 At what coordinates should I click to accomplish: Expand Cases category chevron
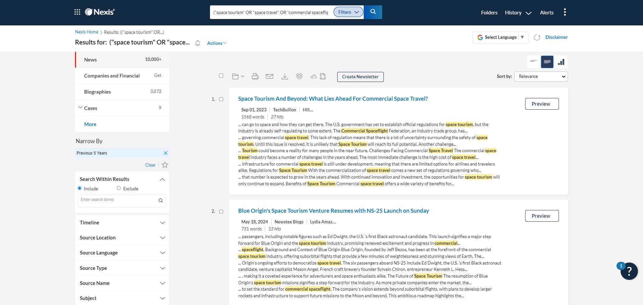(80, 108)
